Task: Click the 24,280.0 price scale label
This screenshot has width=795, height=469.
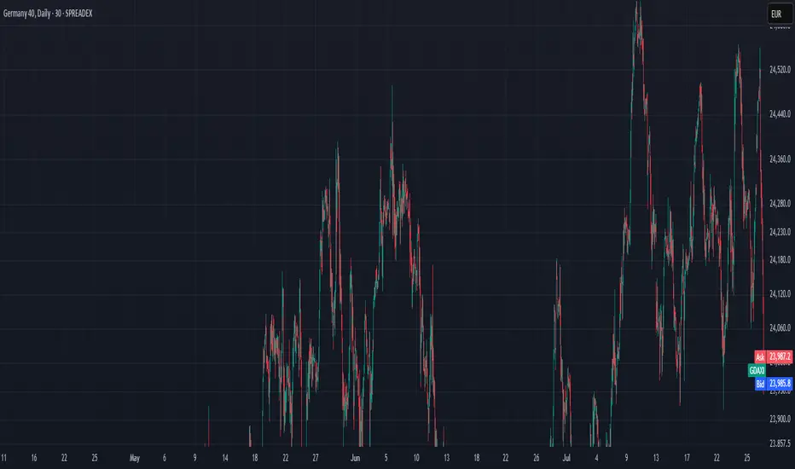Action: pyautogui.click(x=780, y=204)
